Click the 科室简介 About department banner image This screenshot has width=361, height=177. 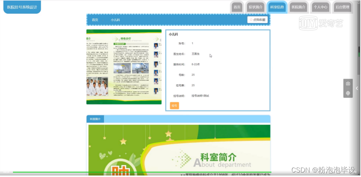pos(179,149)
